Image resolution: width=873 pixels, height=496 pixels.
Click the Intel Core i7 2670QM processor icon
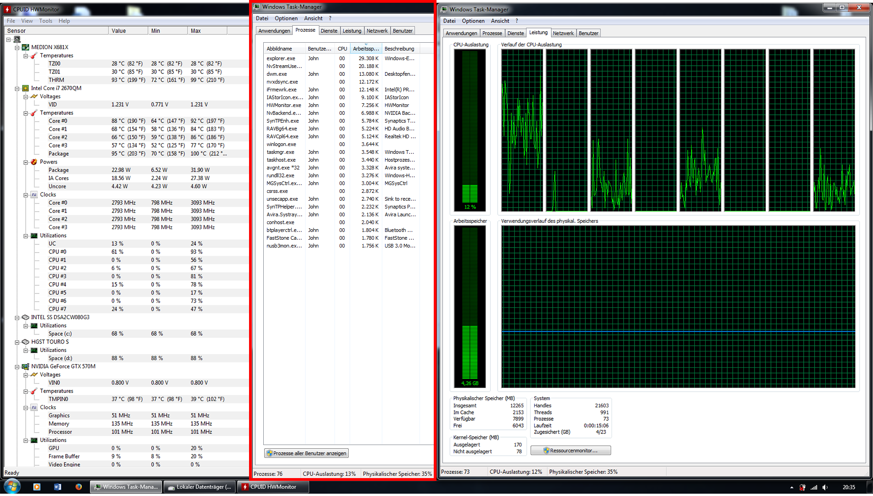point(26,88)
